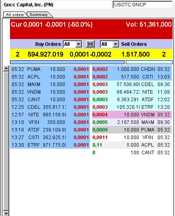Select the CANT sell order priced 8
The width and height of the screenshot is (175, 216).
tap(132, 153)
